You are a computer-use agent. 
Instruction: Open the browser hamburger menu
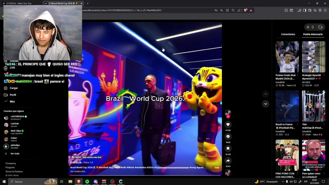tap(325, 10)
